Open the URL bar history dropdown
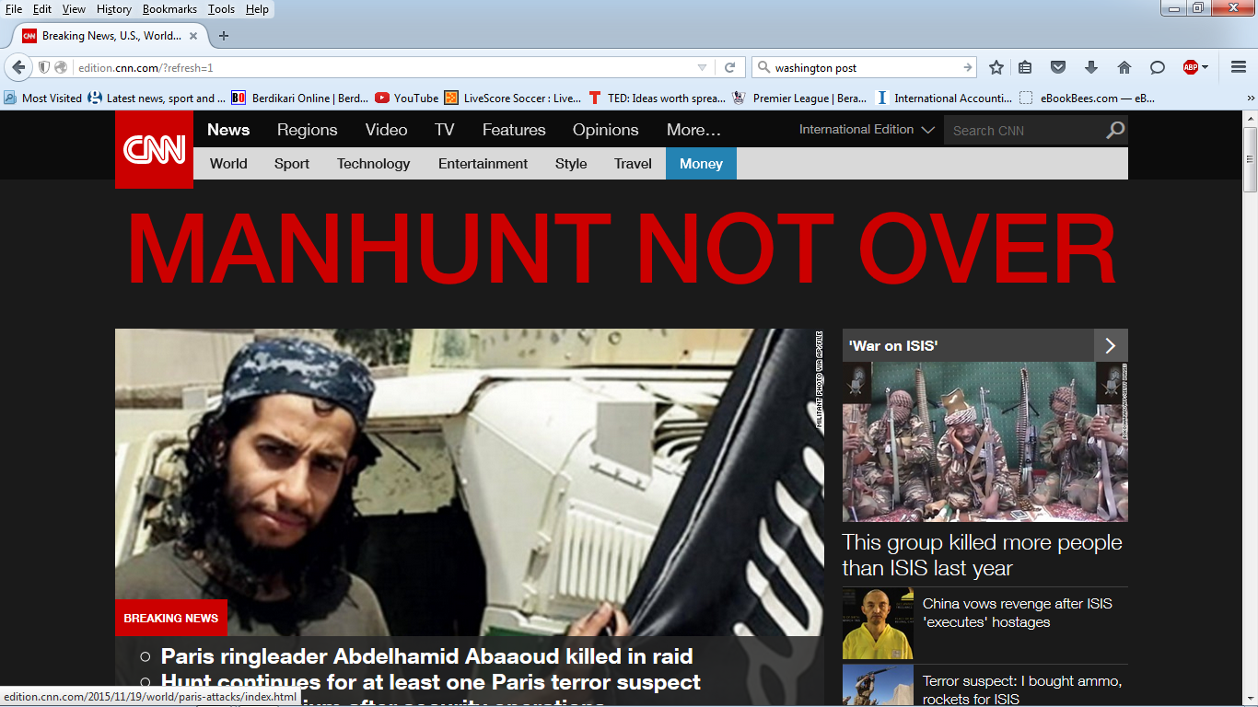 click(x=702, y=67)
